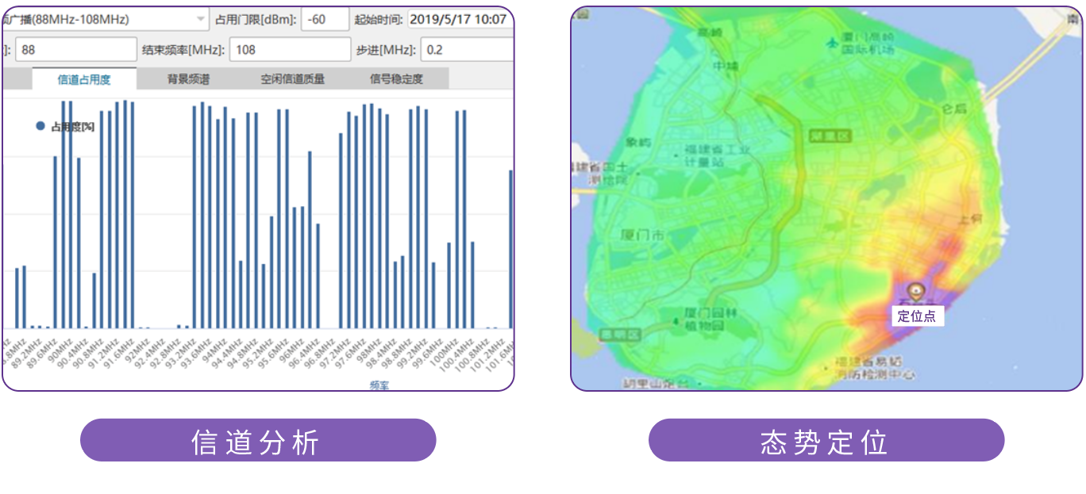The width and height of the screenshot is (1086, 494).
Task: Click the 定位点 label on the map
Action: [917, 316]
